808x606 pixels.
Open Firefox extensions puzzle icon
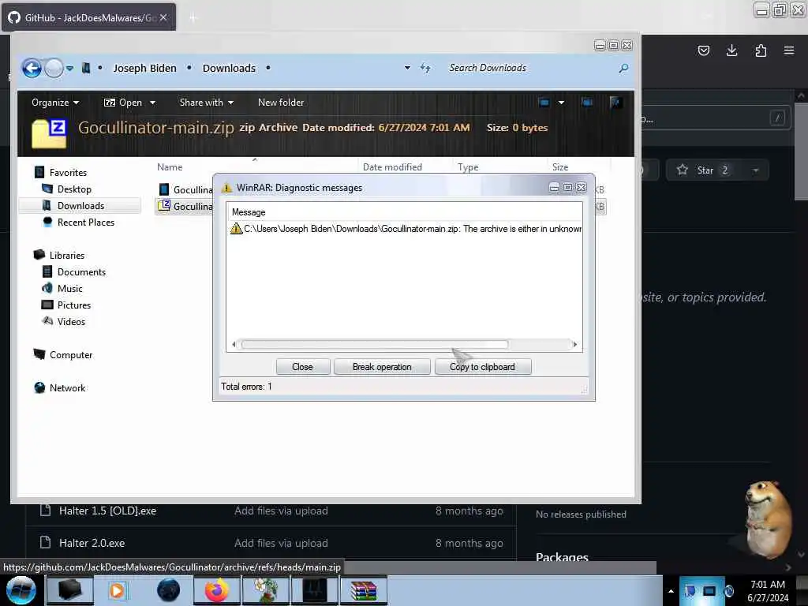point(761,50)
